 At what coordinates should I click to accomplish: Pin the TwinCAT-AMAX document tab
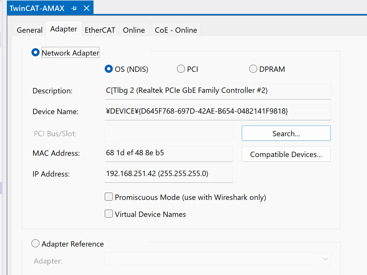tap(74, 8)
